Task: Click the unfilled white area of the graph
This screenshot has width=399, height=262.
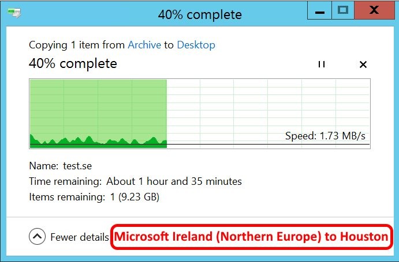Action: pos(266,107)
